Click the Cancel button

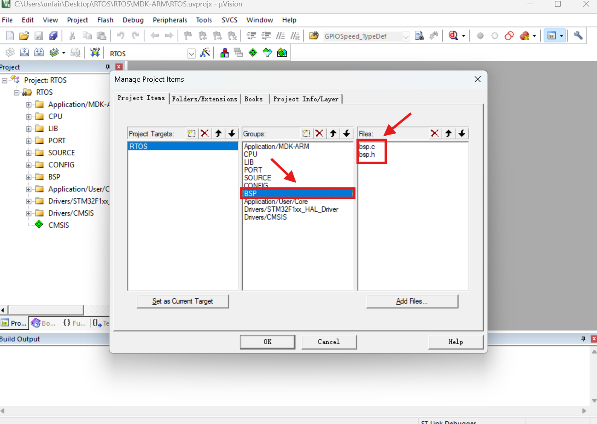tap(329, 342)
